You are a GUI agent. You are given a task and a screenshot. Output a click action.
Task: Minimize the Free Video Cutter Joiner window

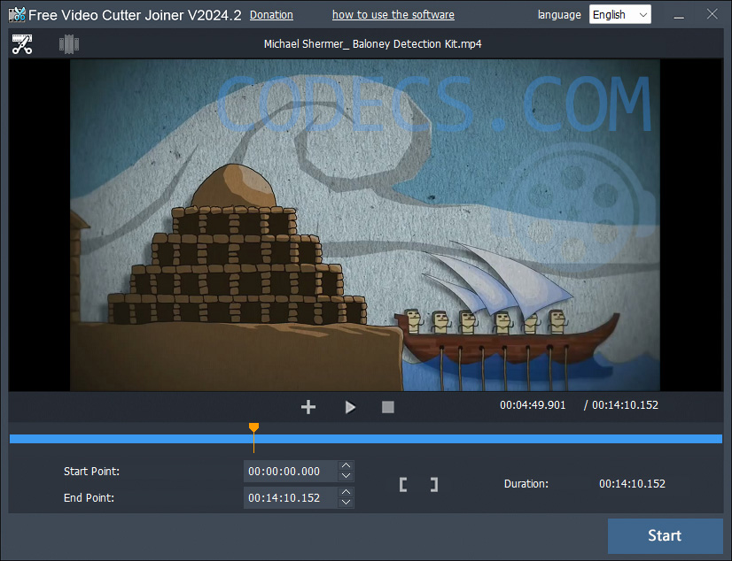(679, 16)
